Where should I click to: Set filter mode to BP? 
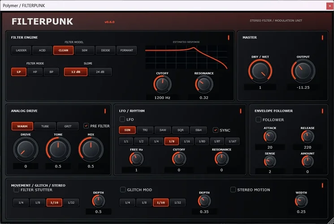pyautogui.click(x=52, y=72)
